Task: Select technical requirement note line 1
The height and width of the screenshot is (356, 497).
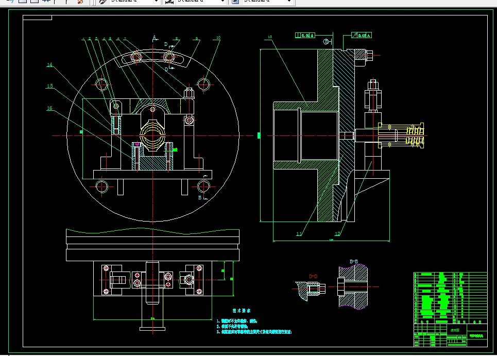Action: pos(237,321)
